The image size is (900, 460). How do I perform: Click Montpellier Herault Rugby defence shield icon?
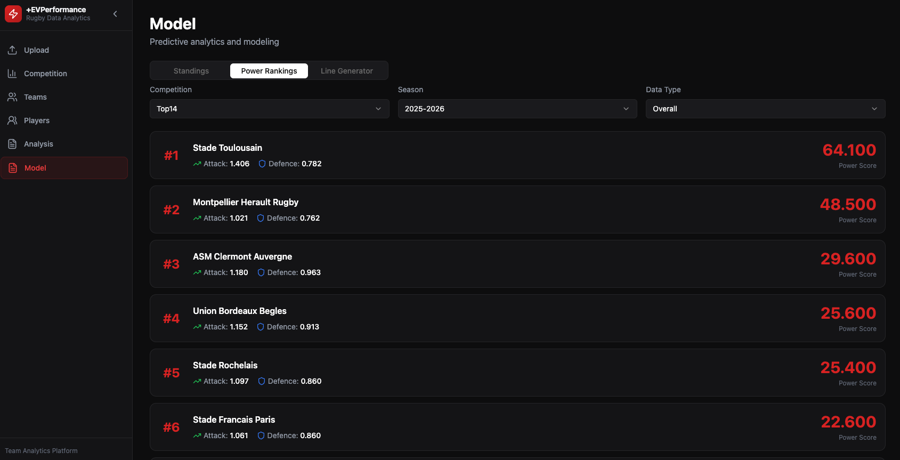pos(261,218)
